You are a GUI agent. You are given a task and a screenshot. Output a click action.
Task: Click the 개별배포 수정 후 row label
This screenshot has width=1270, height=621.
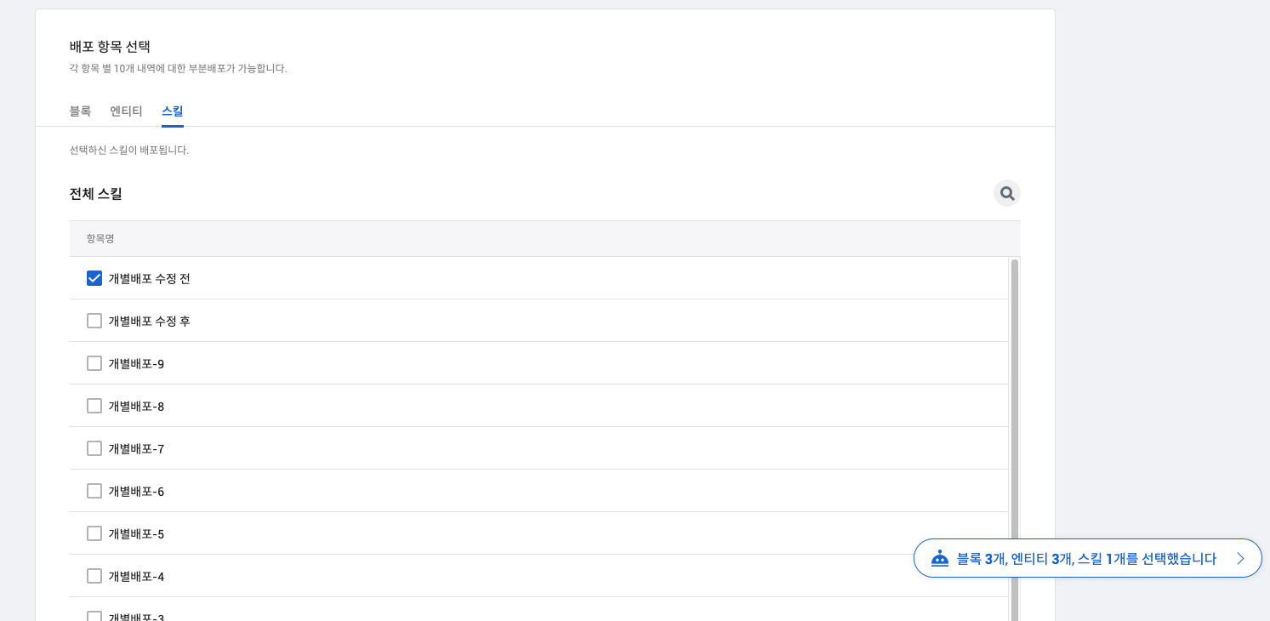point(149,322)
